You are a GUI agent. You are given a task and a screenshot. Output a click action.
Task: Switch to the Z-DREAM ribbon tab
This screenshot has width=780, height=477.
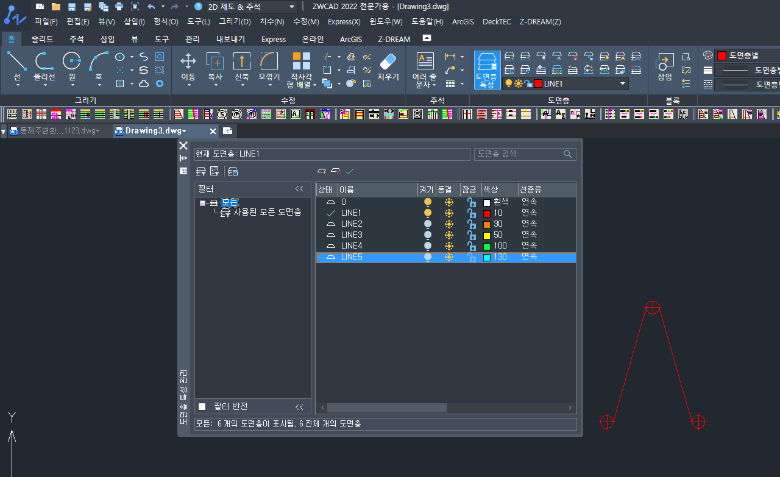[394, 39]
